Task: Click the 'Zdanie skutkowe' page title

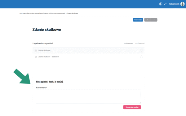Action: 46,30
